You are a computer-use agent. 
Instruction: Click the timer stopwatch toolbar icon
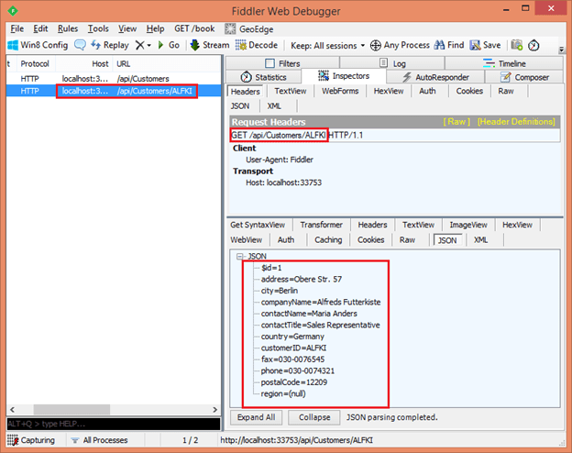tap(533, 45)
